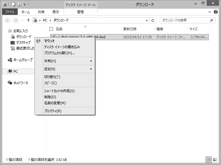Image resolution: width=221 pixels, height=165 pixels.
Task: Minimize the ダウンロード window
Action: point(196,4)
